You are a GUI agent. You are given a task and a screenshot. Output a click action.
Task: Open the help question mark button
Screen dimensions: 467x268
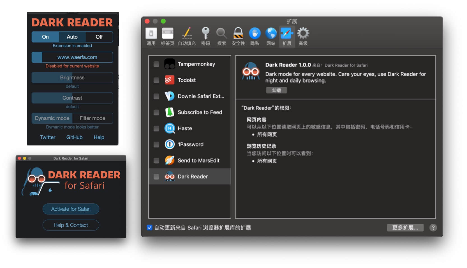433,228
